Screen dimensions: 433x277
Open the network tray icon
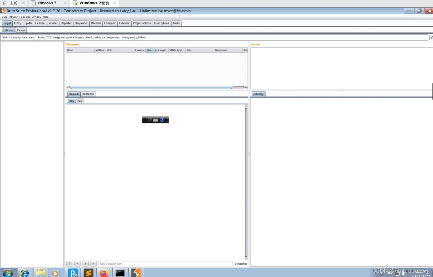coord(398,274)
